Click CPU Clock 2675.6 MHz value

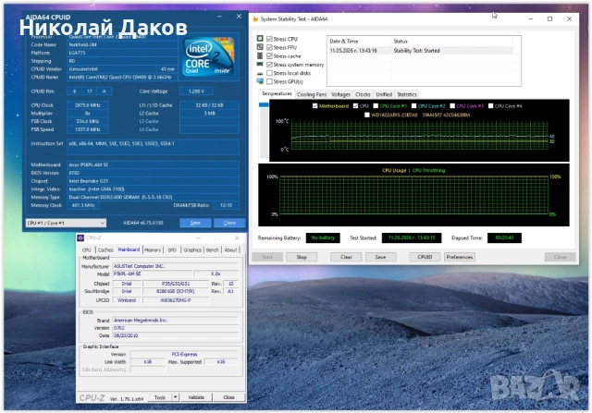(88, 105)
